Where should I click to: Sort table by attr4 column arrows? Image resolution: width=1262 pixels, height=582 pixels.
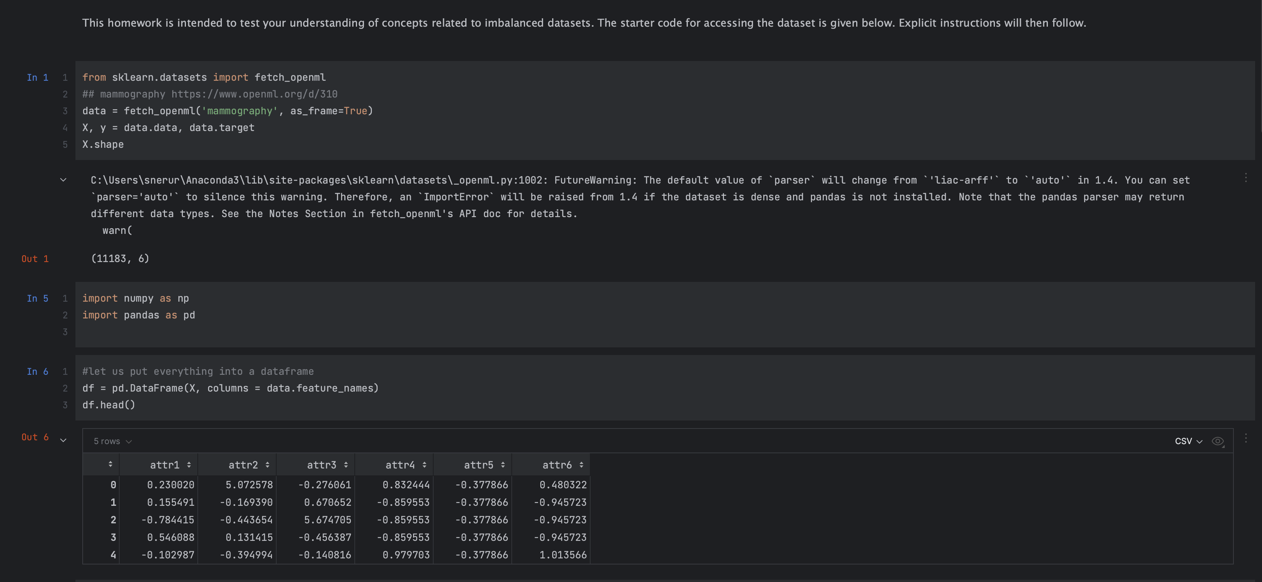pyautogui.click(x=424, y=465)
